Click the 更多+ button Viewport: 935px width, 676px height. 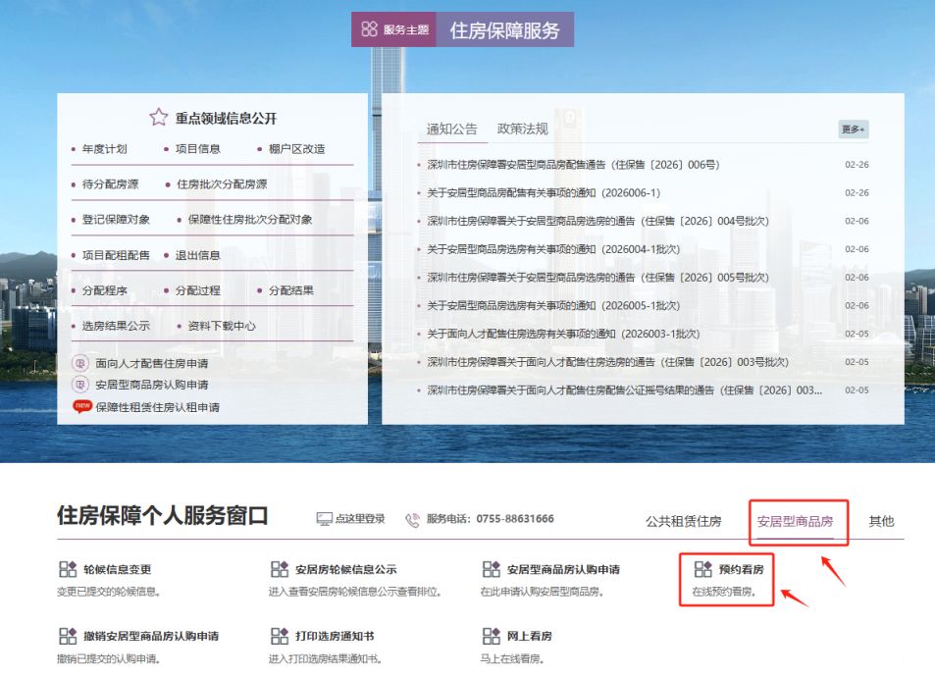tap(854, 130)
